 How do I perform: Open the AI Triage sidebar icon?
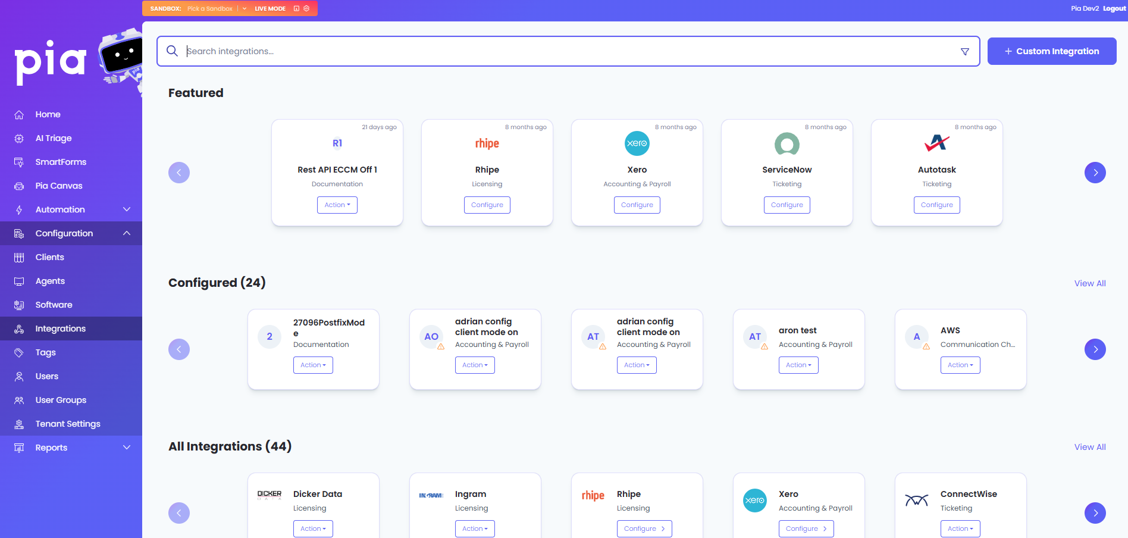click(19, 139)
